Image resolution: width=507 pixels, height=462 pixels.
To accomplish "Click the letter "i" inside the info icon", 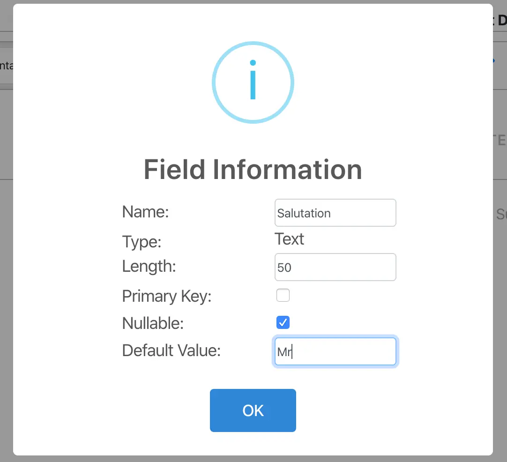I will point(253,81).
